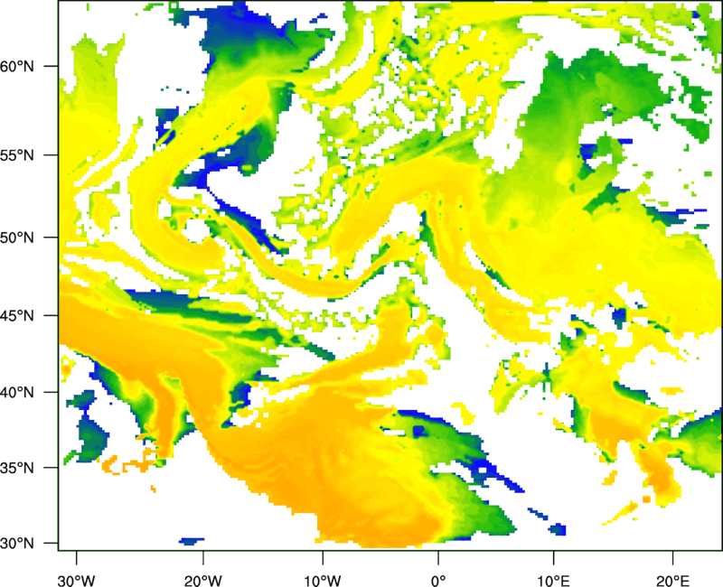Click the 20°E longitude label

(x=672, y=581)
